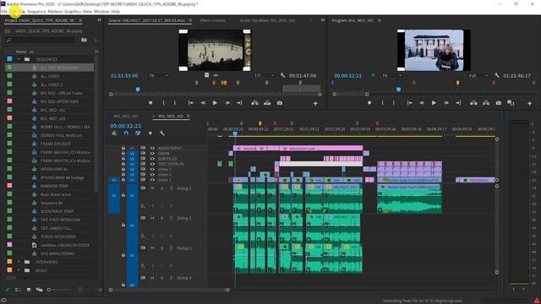Play the Program monitor sequence
This screenshot has width=541, height=304.
pos(434,103)
